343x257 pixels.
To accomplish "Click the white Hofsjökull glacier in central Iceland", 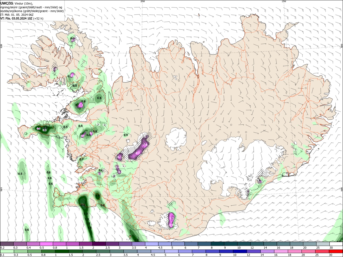I will tap(176, 139).
